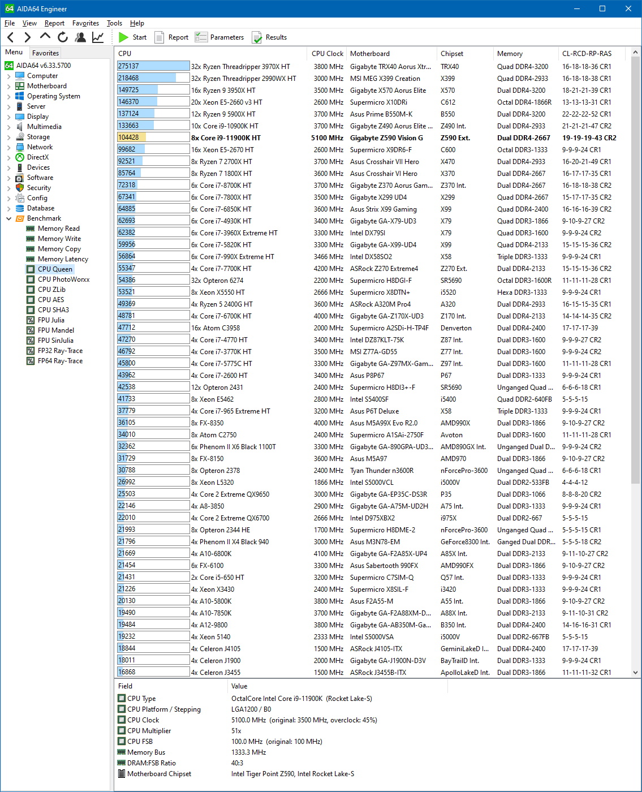Collapse the Benchmark tree node
The height and width of the screenshot is (792, 642).
pos(8,218)
